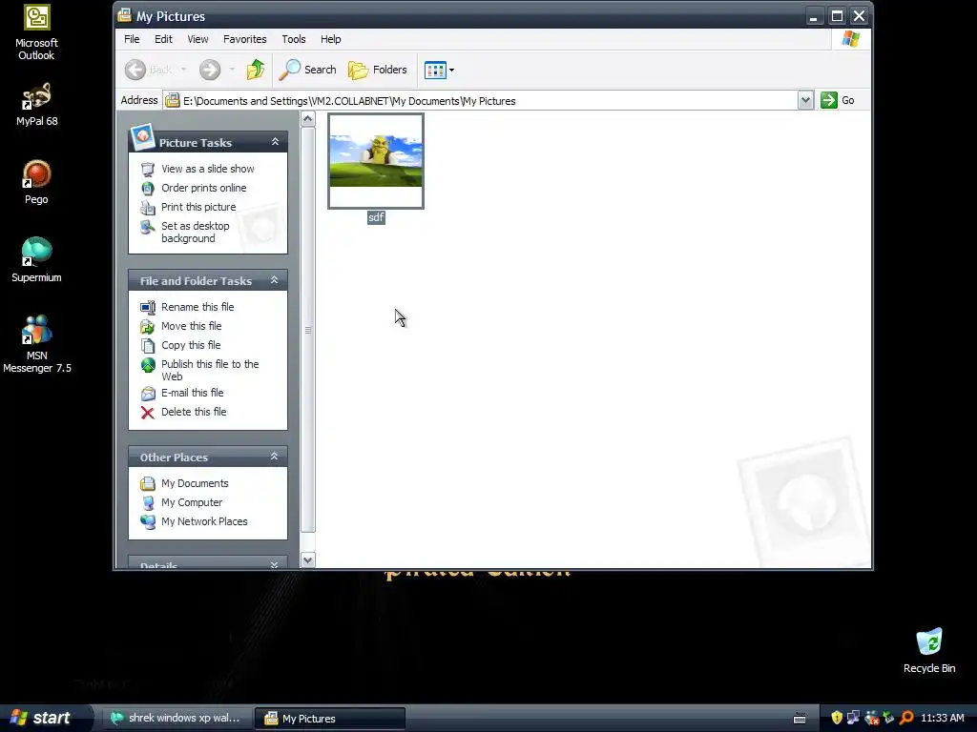Viewport: 977px width, 732px height.
Task: Open the Edit menu
Action: click(163, 39)
